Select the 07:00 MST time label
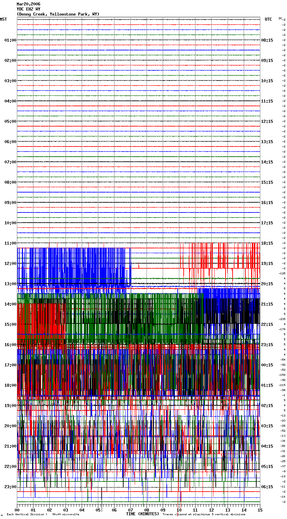Image resolution: width=287 pixels, height=519 pixels. 10,162
